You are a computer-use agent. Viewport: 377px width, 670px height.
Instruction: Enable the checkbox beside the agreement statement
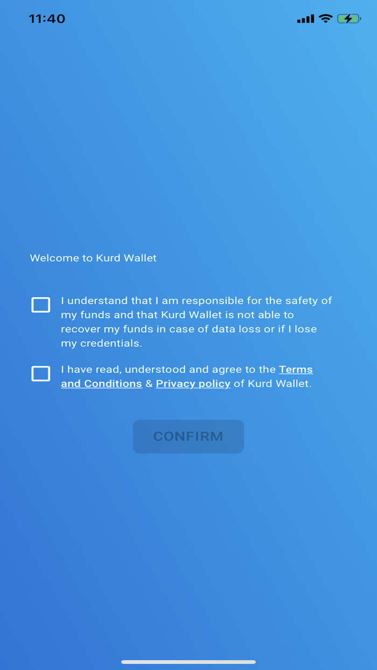coord(40,374)
